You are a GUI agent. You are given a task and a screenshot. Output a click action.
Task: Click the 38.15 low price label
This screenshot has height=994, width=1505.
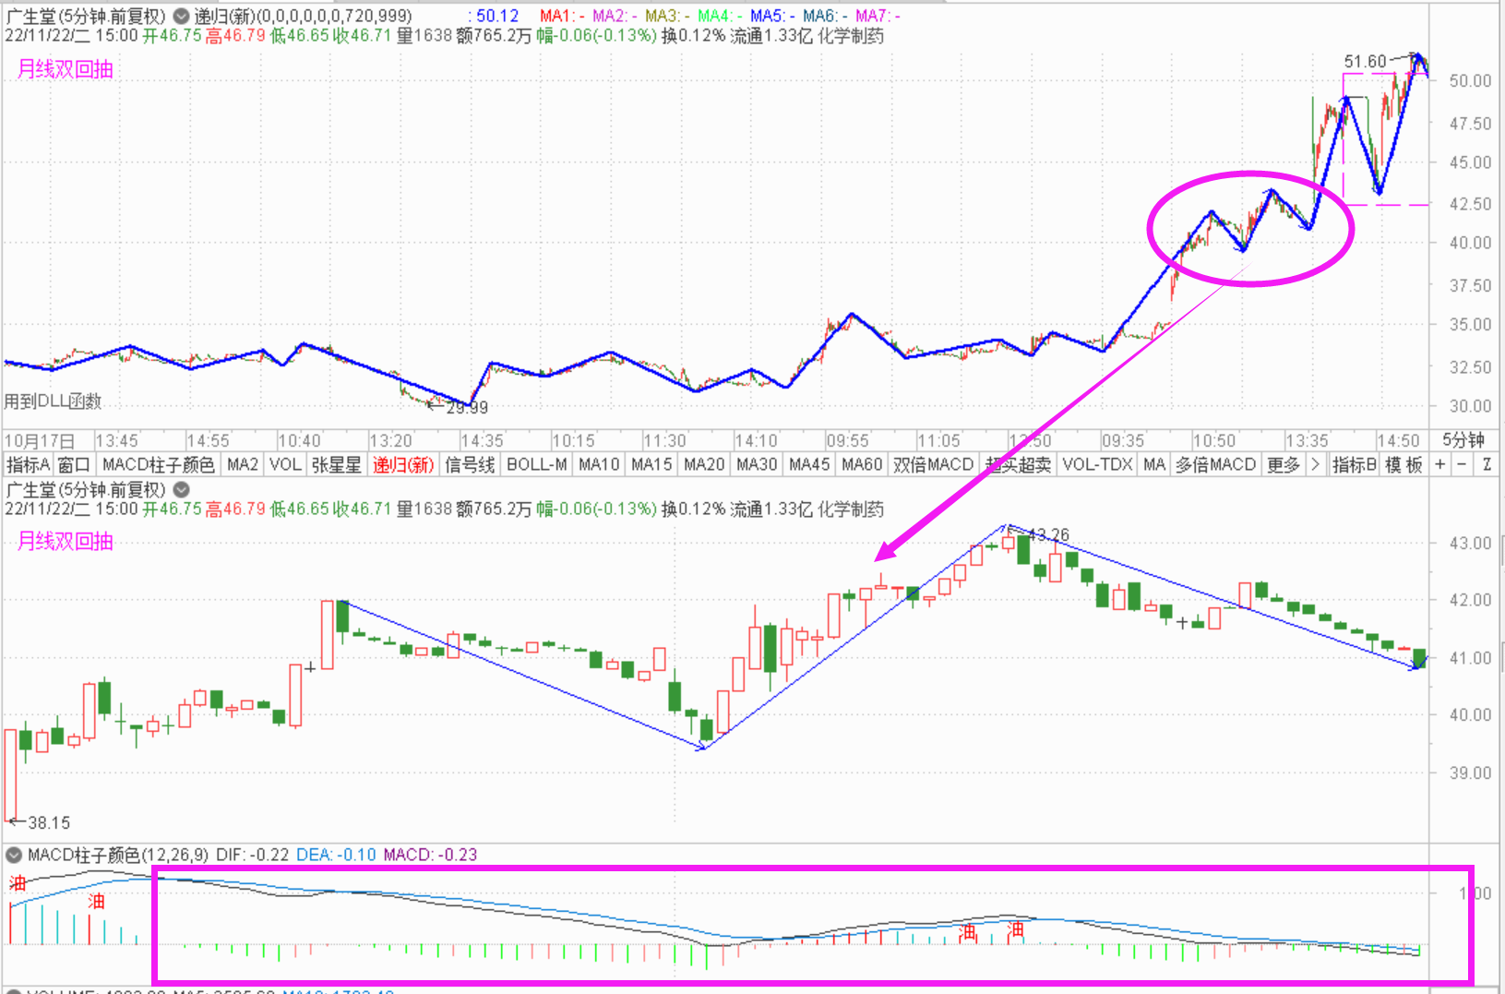pos(49,822)
